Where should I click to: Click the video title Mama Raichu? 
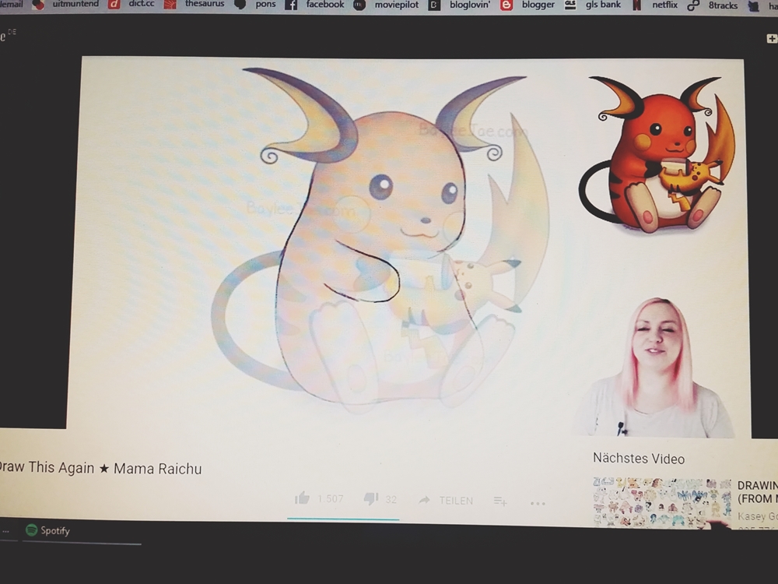pyautogui.click(x=100, y=468)
